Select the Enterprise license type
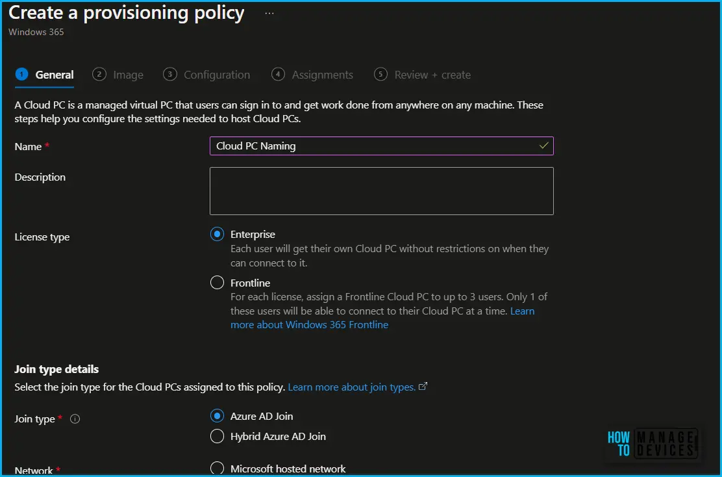This screenshot has height=477, width=722. (x=217, y=234)
